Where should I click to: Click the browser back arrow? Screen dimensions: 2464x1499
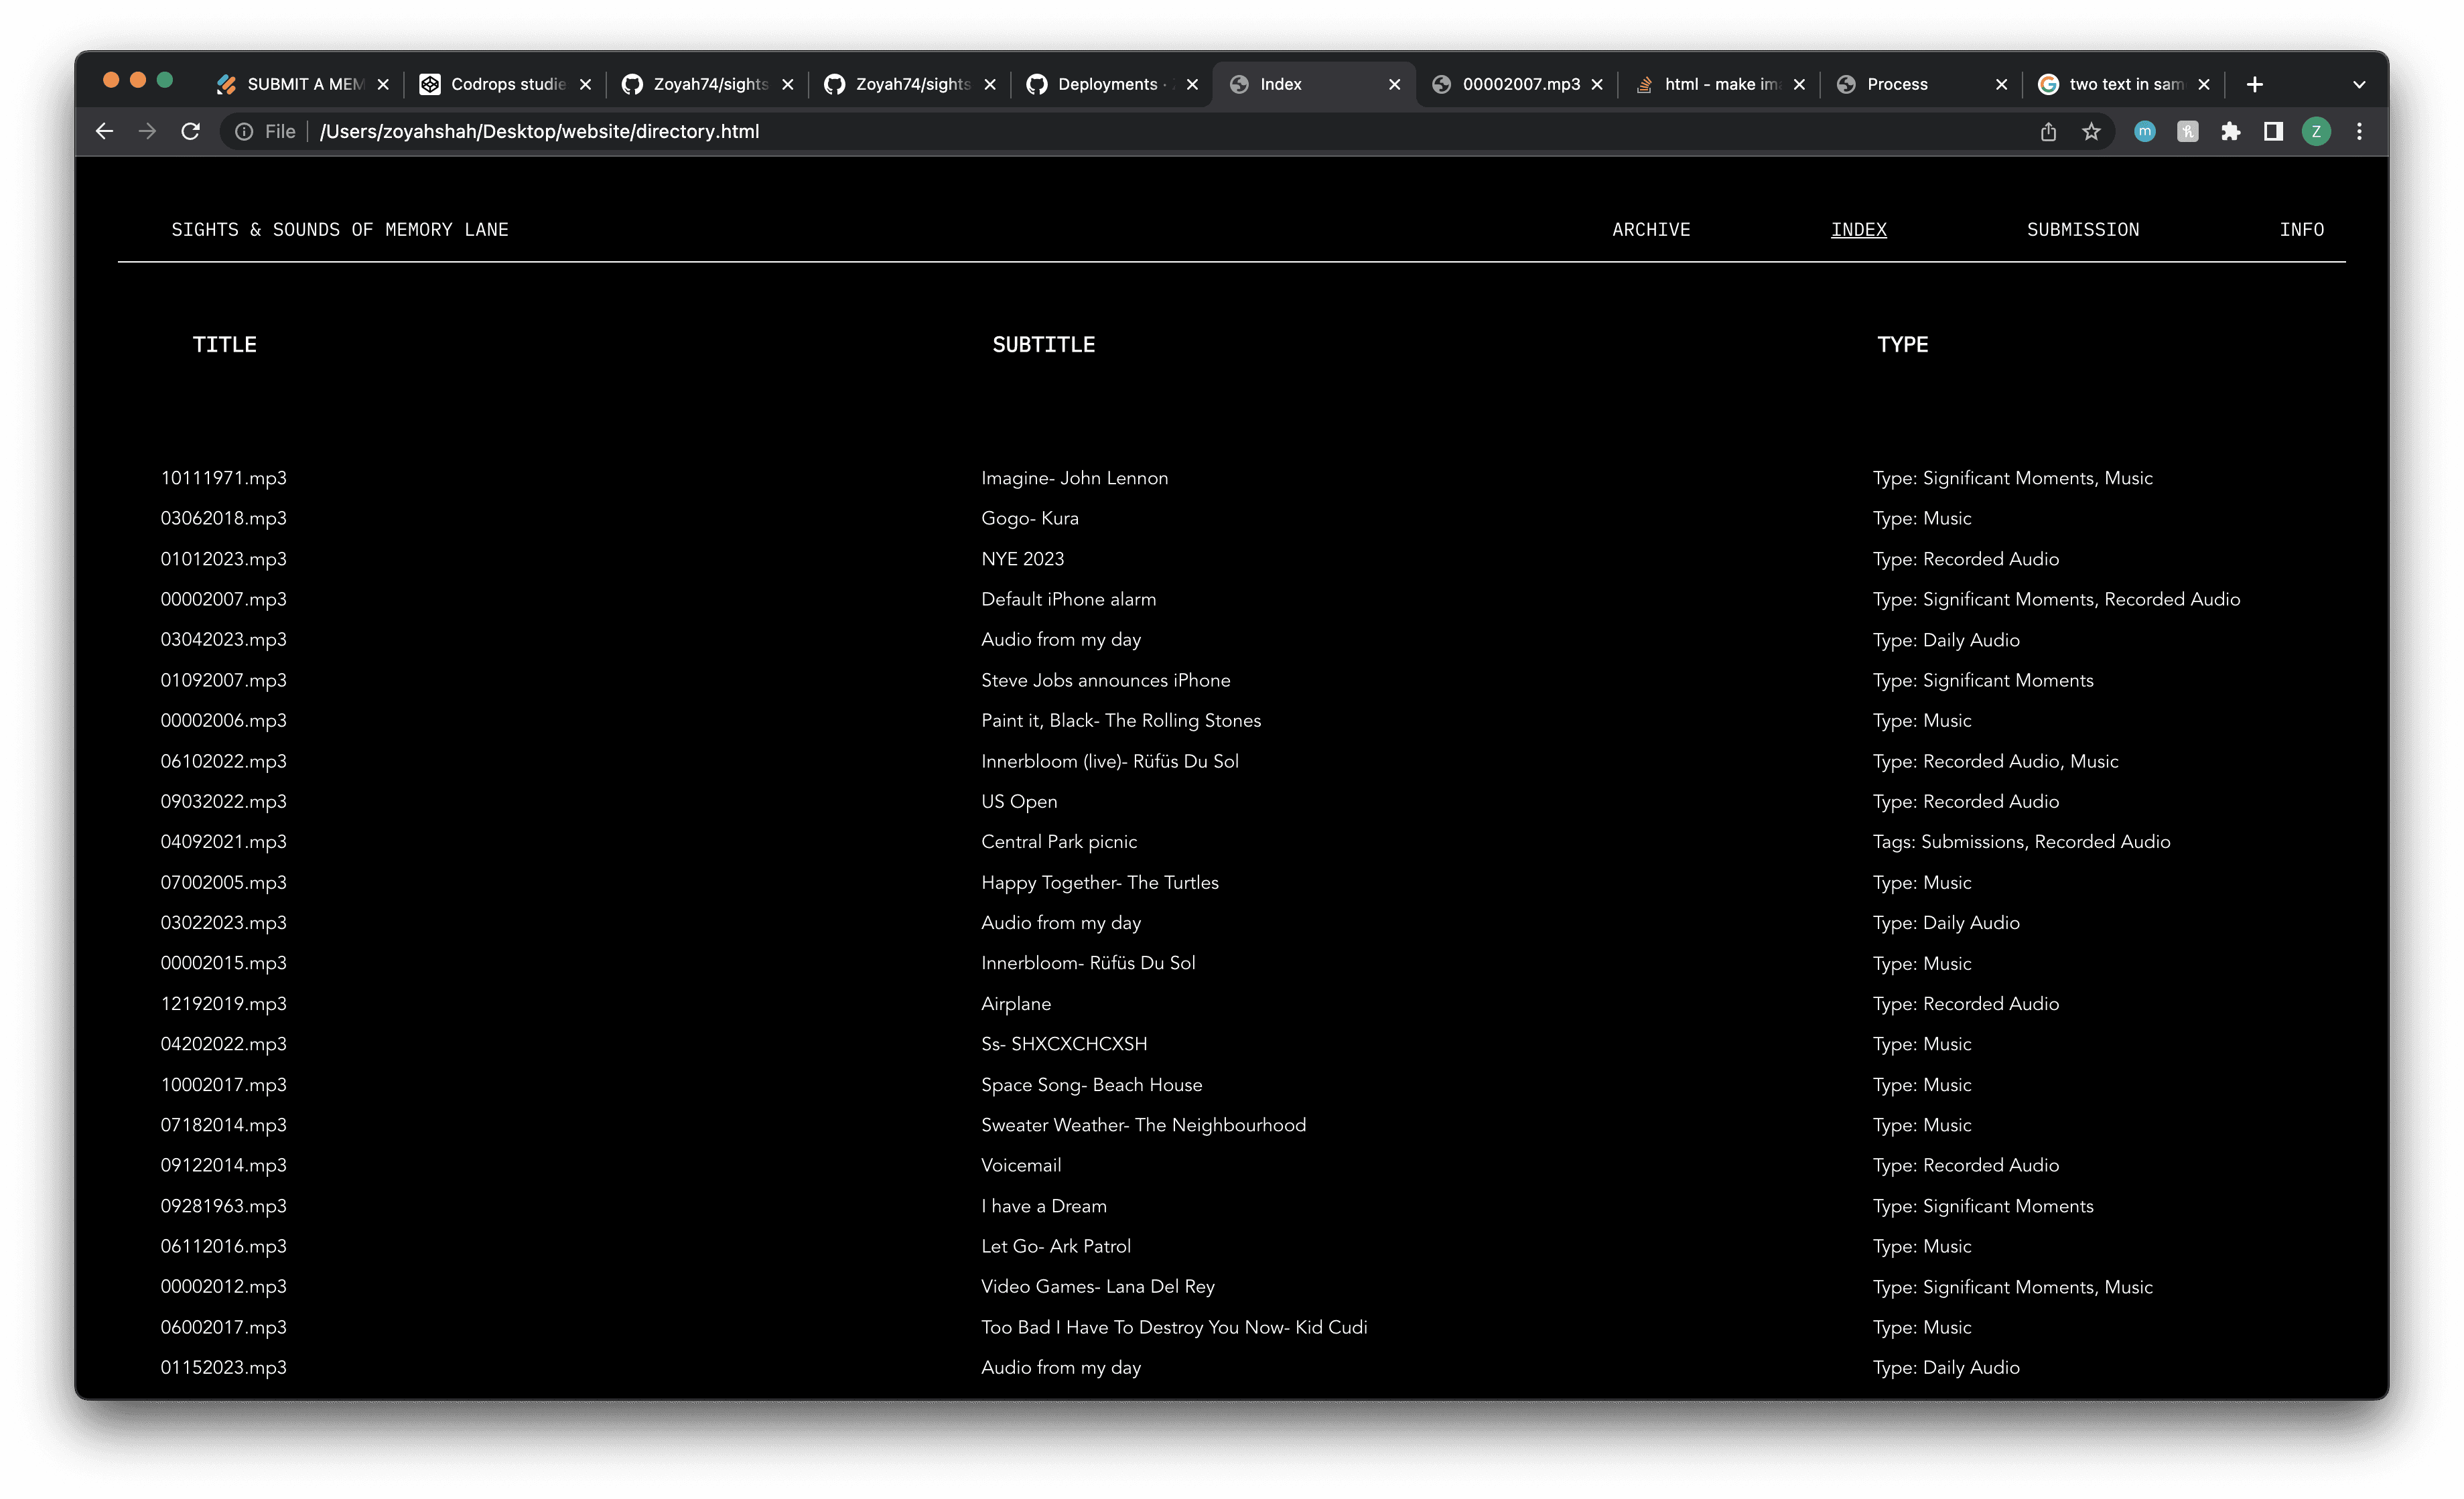coord(104,131)
